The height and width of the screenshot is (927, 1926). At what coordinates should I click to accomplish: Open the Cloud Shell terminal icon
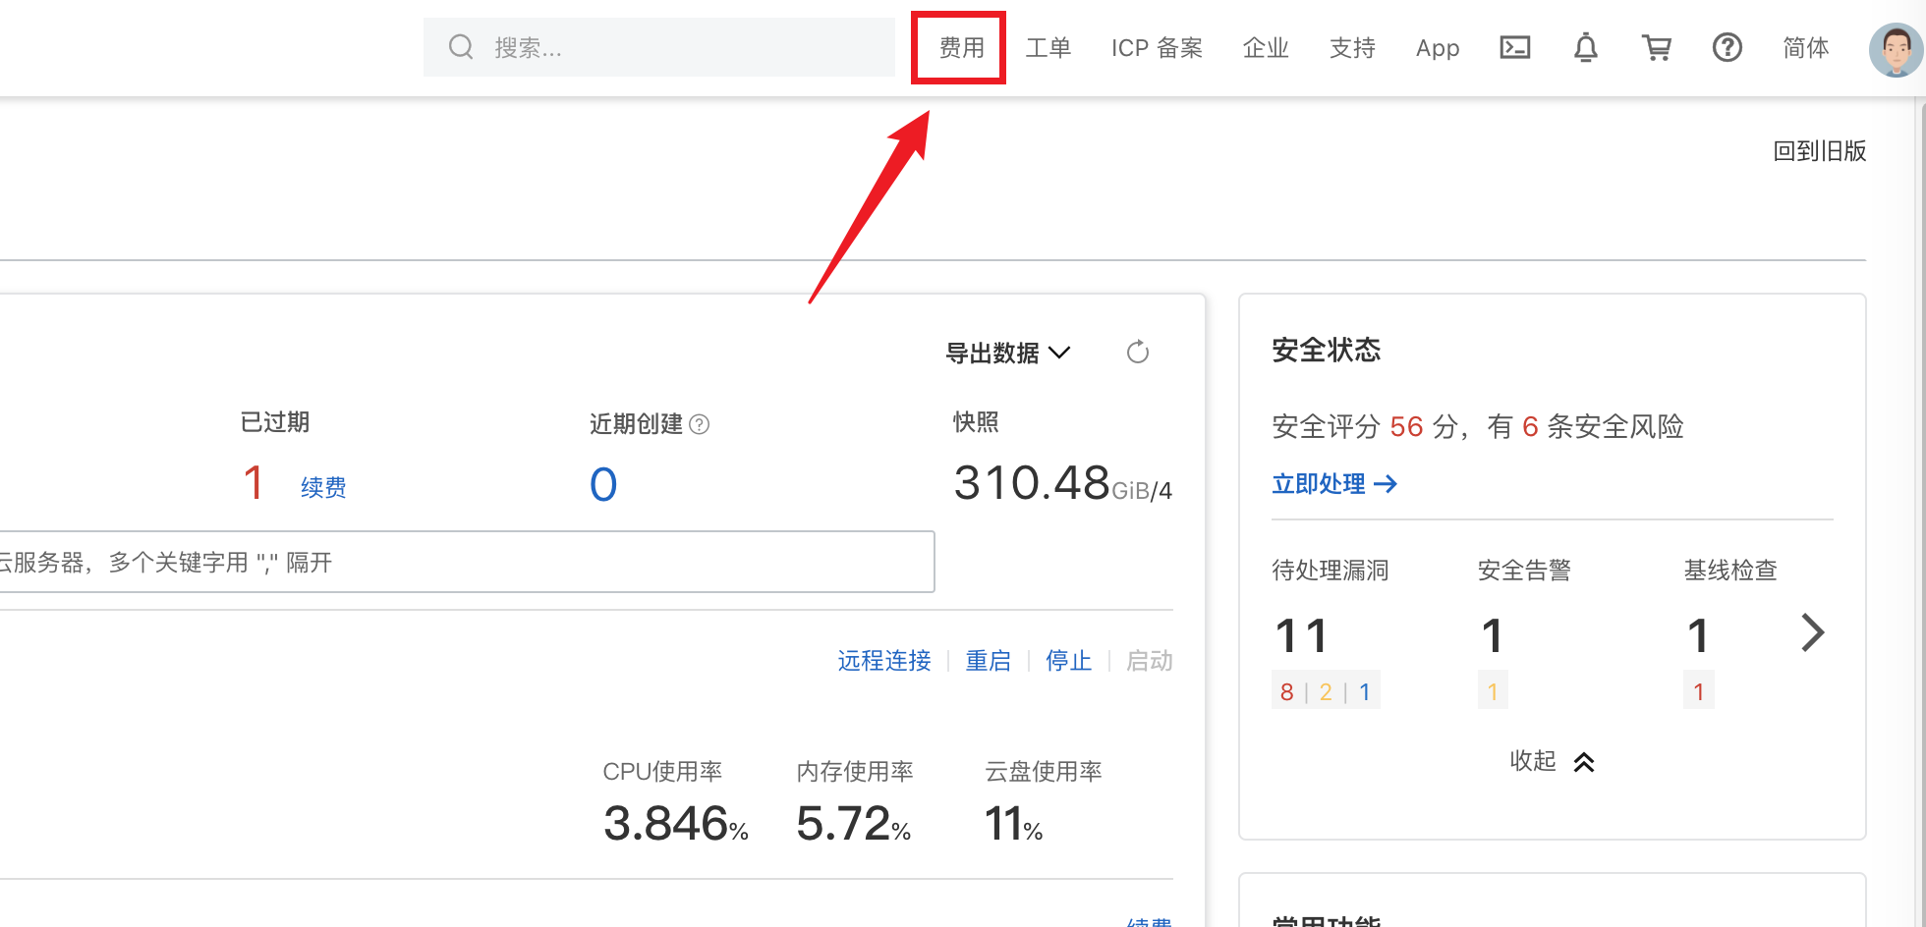point(1514,46)
